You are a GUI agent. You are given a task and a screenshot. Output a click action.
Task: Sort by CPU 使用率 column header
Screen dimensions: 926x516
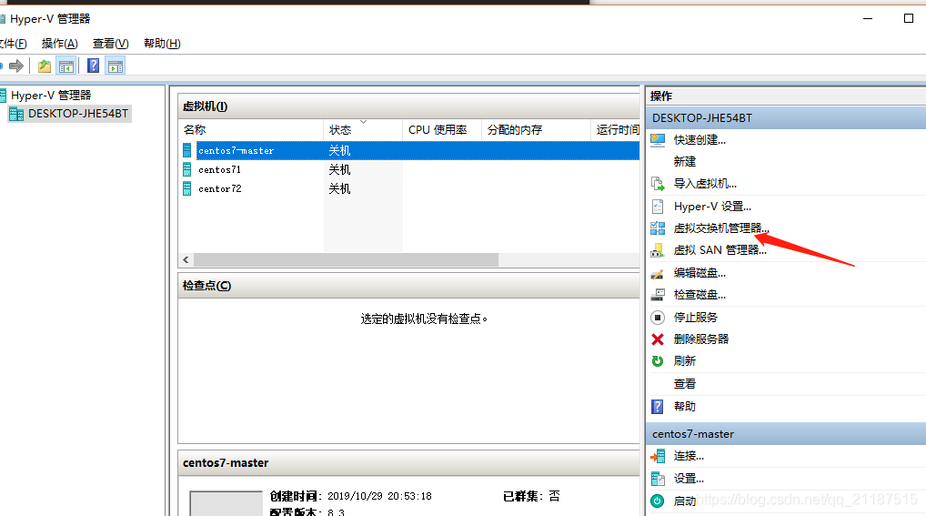[442, 130]
